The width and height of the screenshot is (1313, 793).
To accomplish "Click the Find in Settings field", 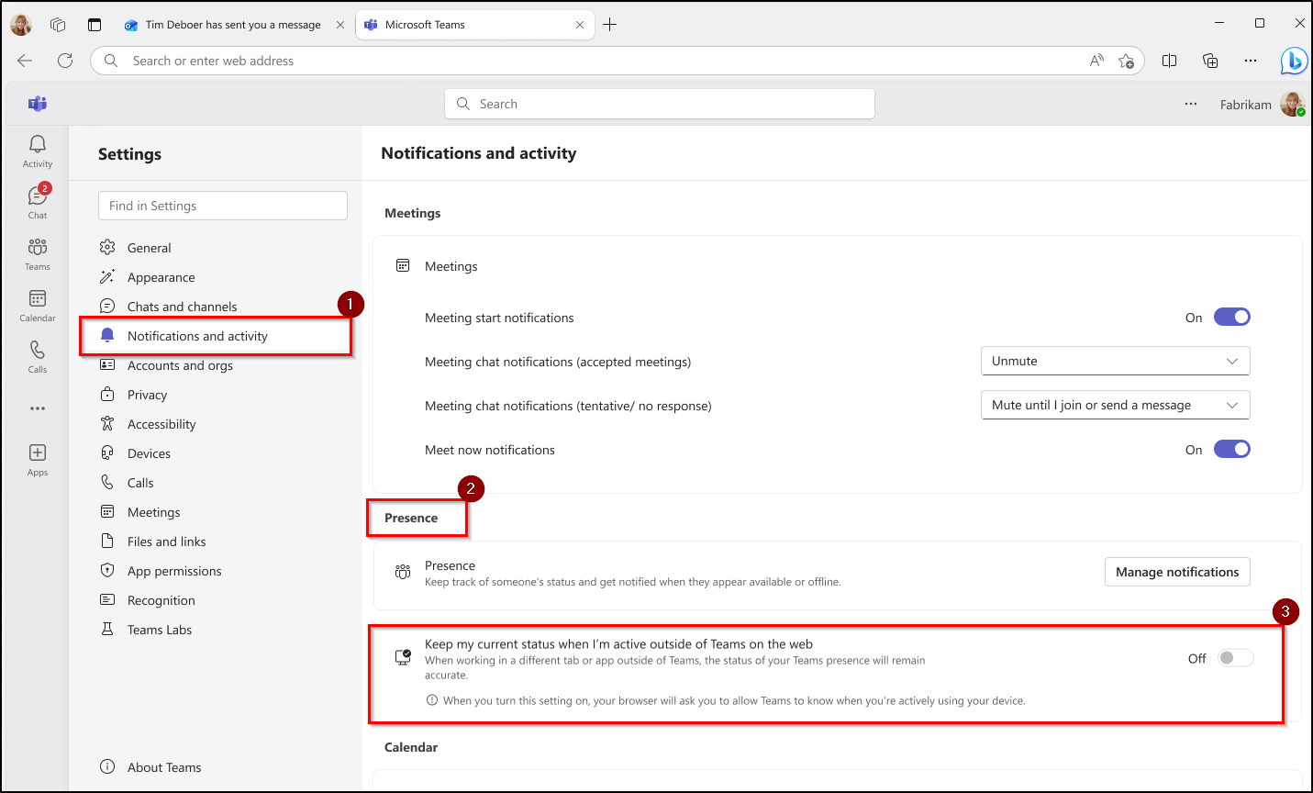I will point(223,206).
